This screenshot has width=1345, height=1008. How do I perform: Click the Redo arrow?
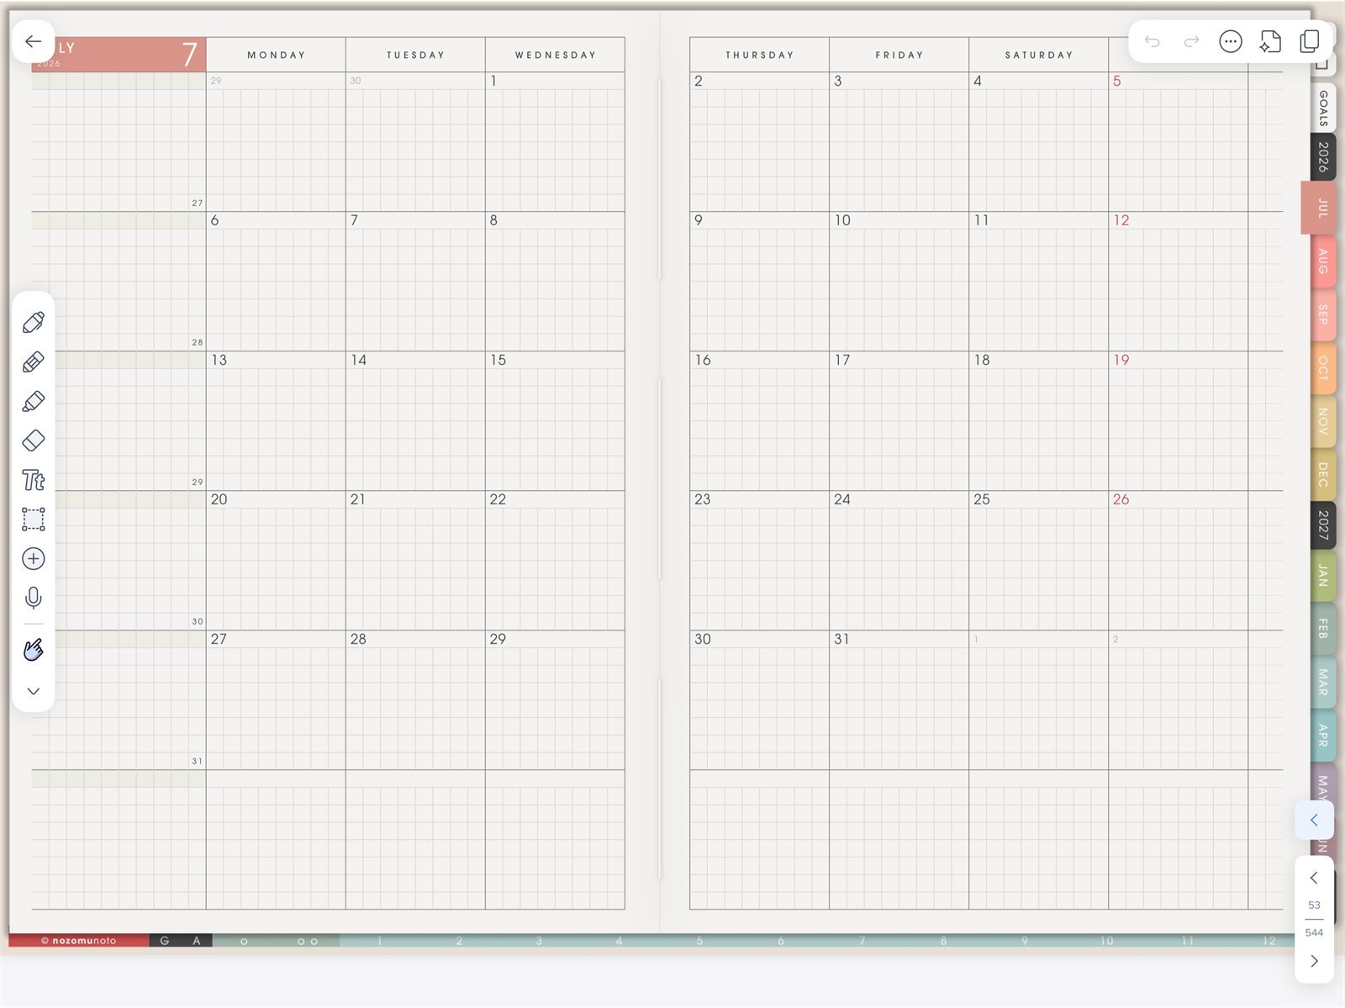(1191, 41)
